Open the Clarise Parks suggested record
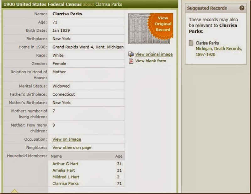This screenshot has height=194, width=251. (207, 43)
